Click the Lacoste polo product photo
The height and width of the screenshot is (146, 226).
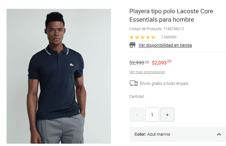click(59, 76)
